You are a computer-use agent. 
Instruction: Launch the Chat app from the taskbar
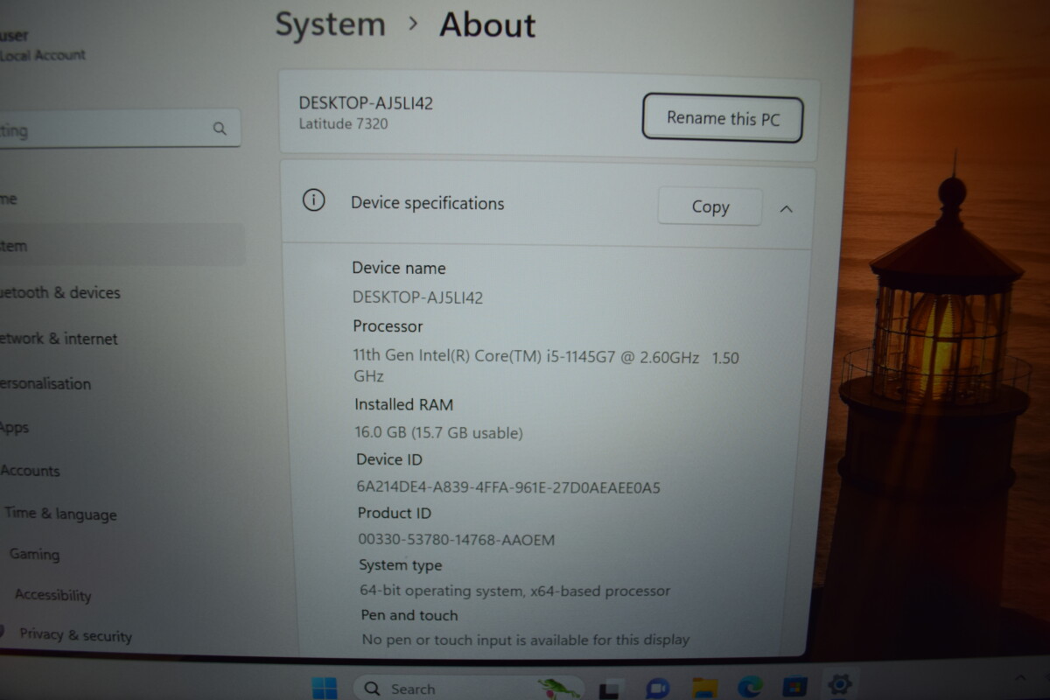(x=657, y=688)
